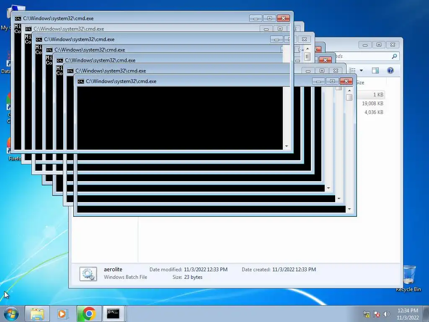Open Windows Explorer from the taskbar
This screenshot has height=322, width=429.
(x=37, y=314)
